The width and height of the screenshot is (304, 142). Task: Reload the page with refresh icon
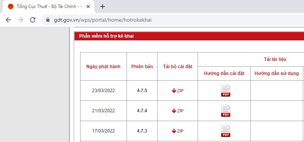click(x=33, y=20)
